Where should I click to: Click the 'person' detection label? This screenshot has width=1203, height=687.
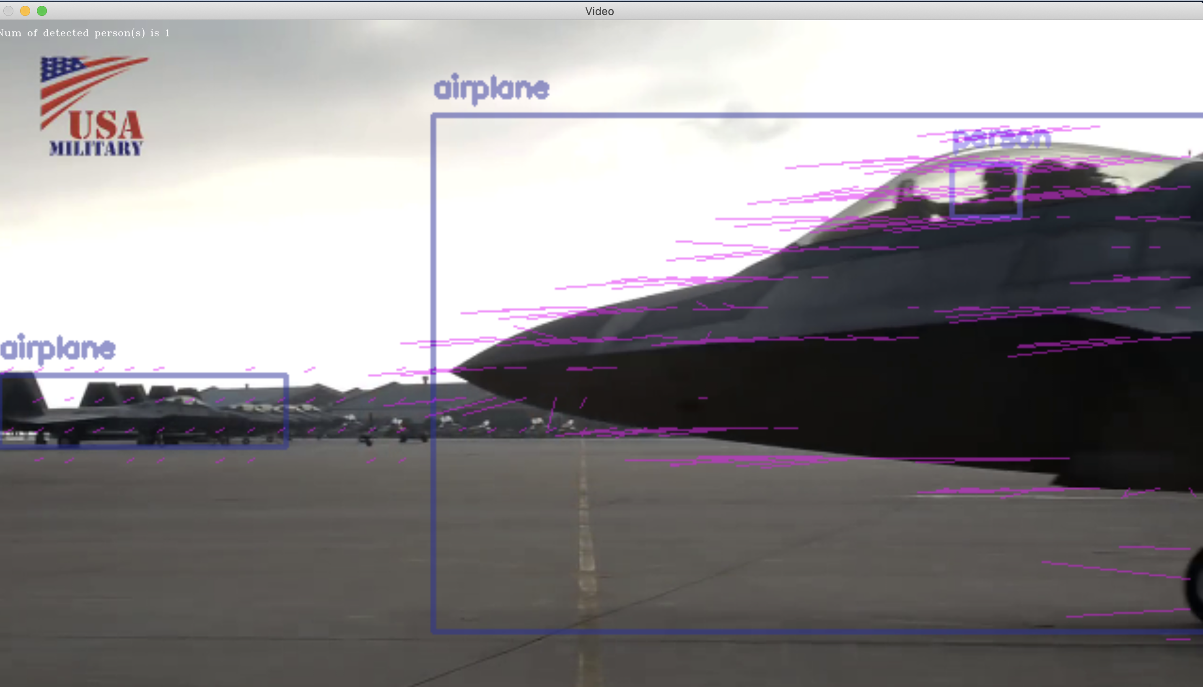pos(1002,139)
